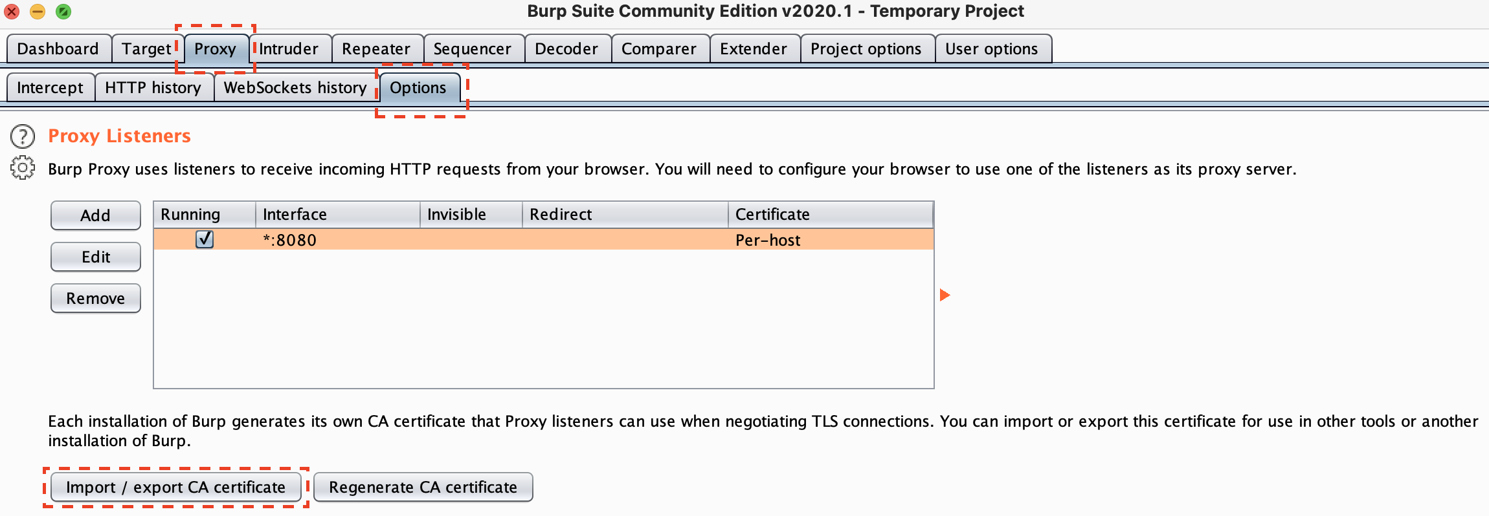The image size is (1489, 516).
Task: Open the User options tab
Action: (x=992, y=49)
